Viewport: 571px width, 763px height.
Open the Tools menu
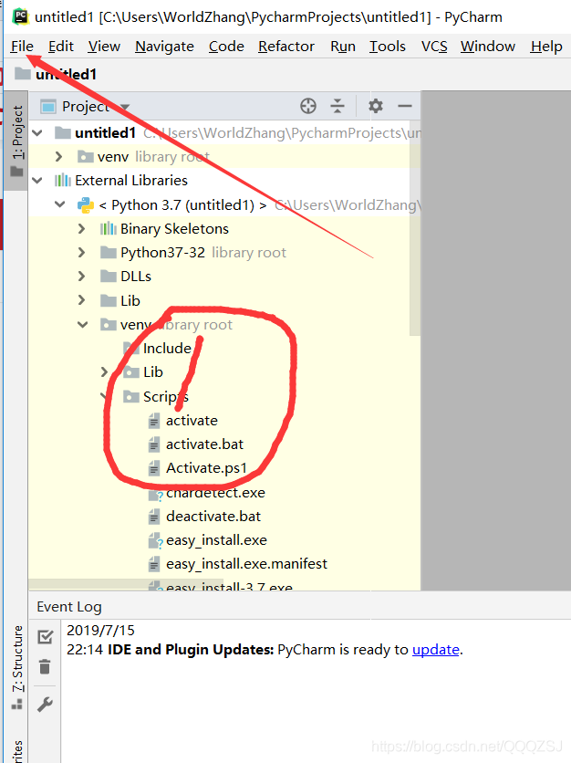point(387,47)
